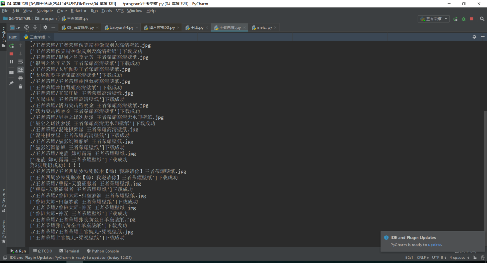The width and height of the screenshot is (487, 263).
Task: Open the File menu
Action: coord(5,11)
